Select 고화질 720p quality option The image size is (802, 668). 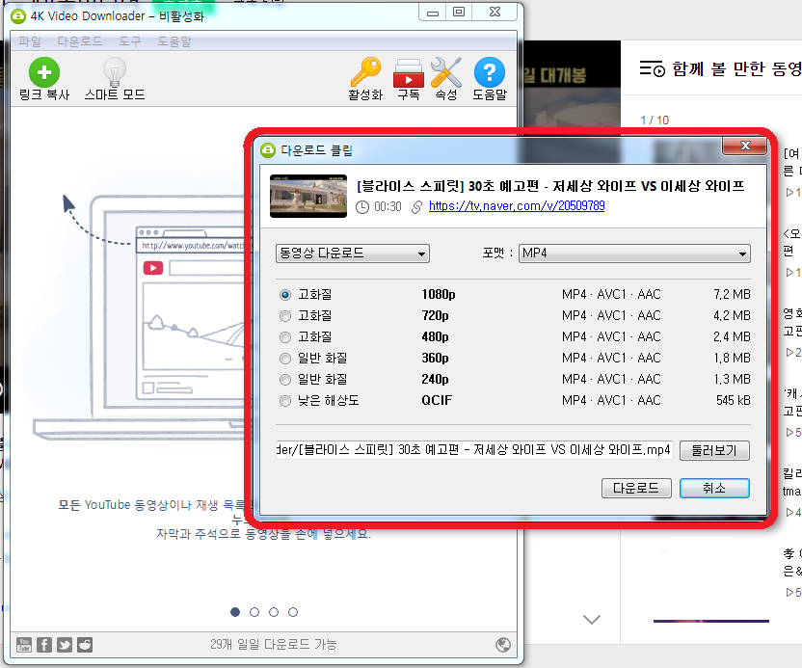(x=285, y=316)
